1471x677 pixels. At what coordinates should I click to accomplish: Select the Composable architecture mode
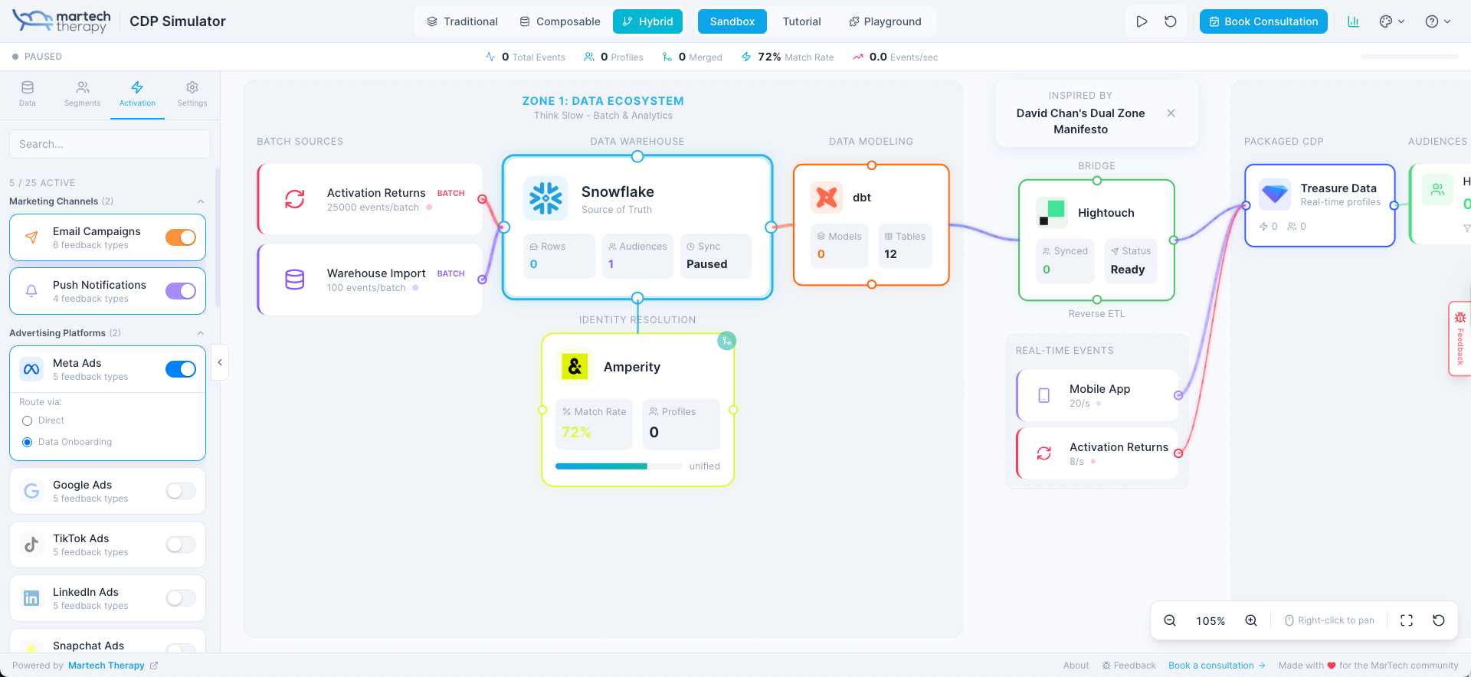[x=560, y=21]
